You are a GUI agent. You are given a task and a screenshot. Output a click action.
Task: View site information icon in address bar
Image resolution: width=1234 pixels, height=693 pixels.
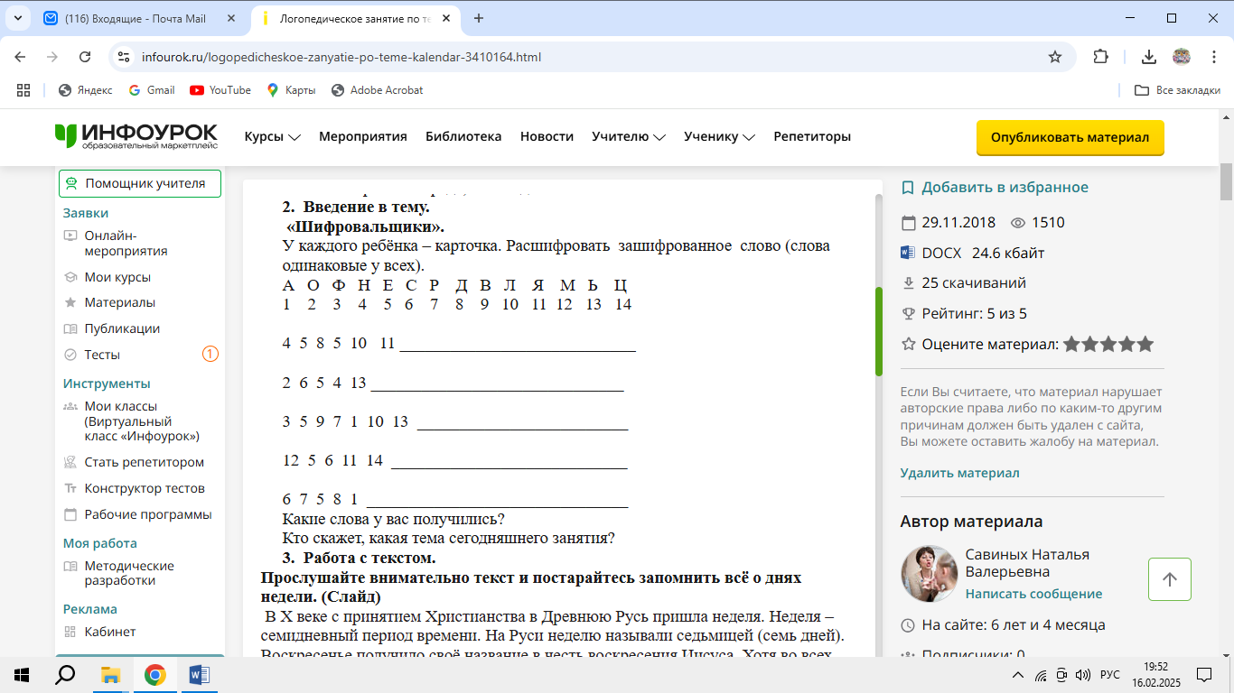coord(125,57)
